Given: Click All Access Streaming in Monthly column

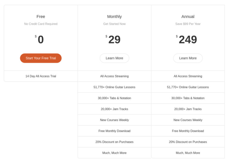Looking at the screenshot, I should point(114,76).
